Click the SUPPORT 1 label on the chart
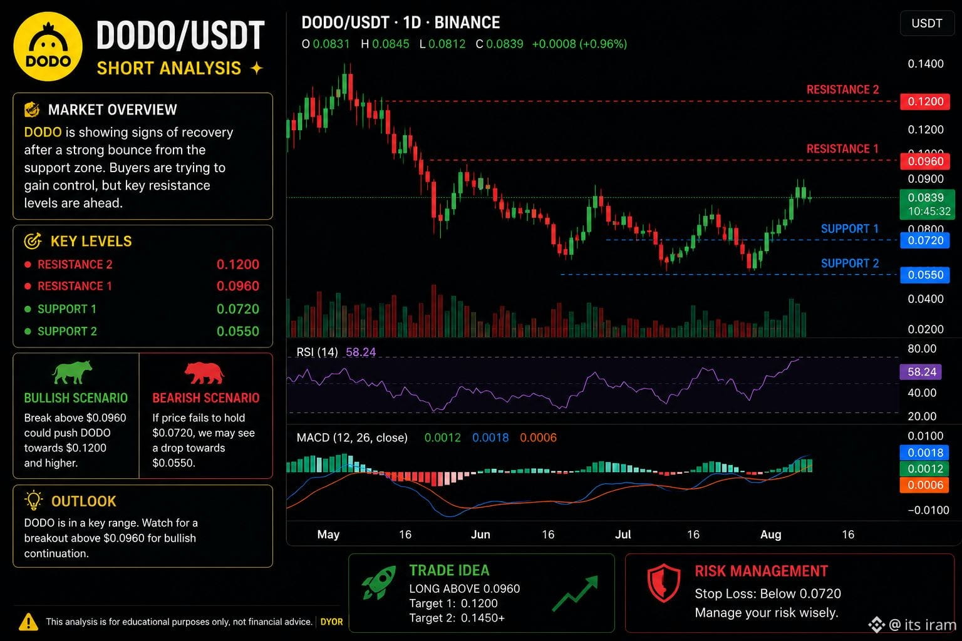 click(850, 229)
